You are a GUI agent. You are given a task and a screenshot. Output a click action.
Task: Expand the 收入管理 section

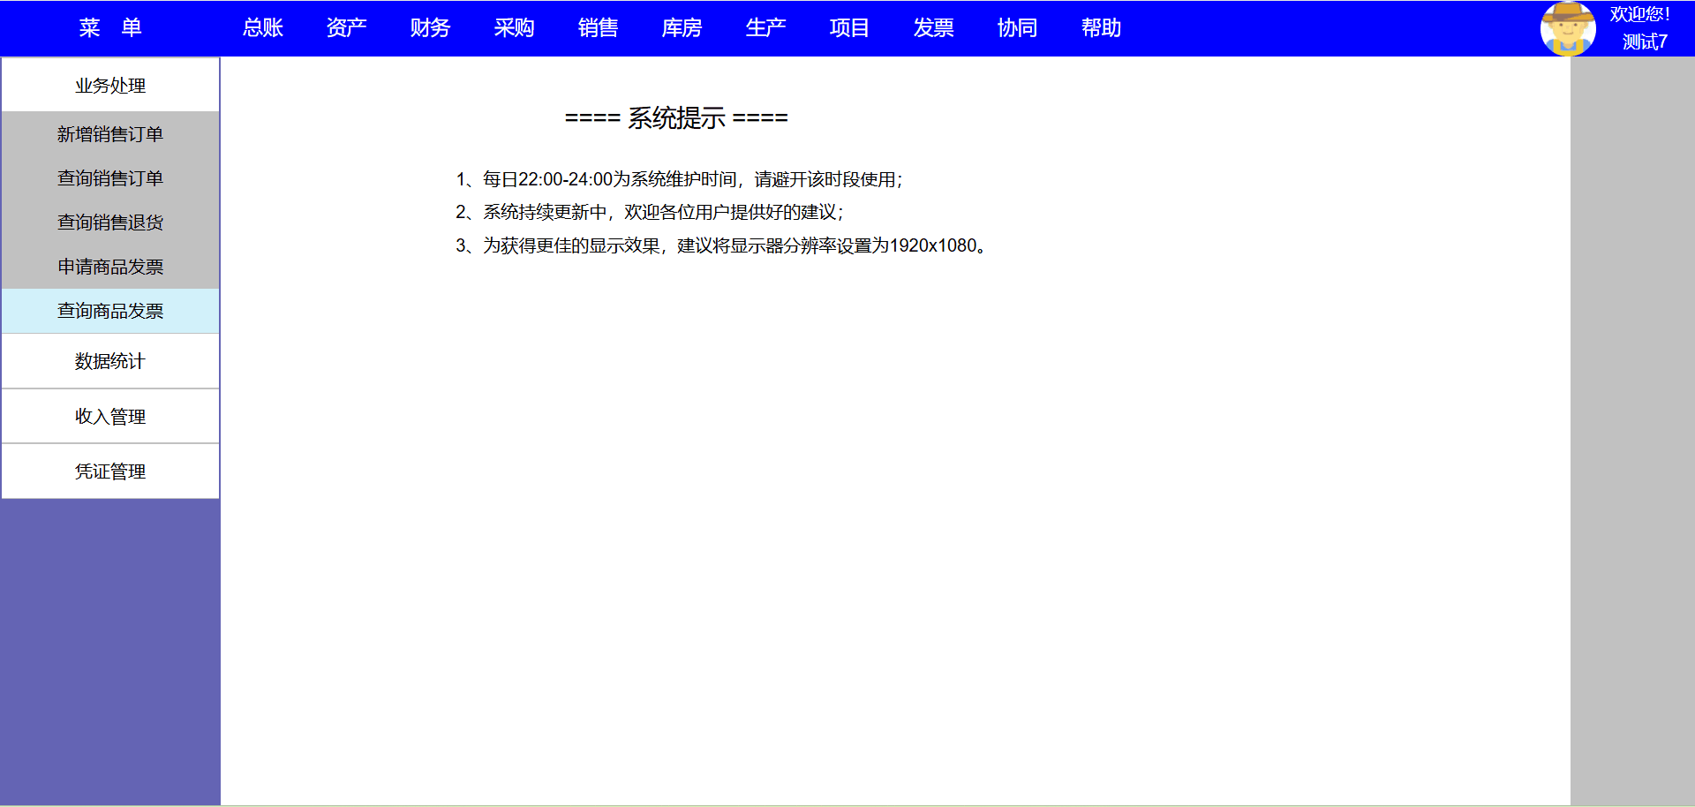[x=110, y=417]
